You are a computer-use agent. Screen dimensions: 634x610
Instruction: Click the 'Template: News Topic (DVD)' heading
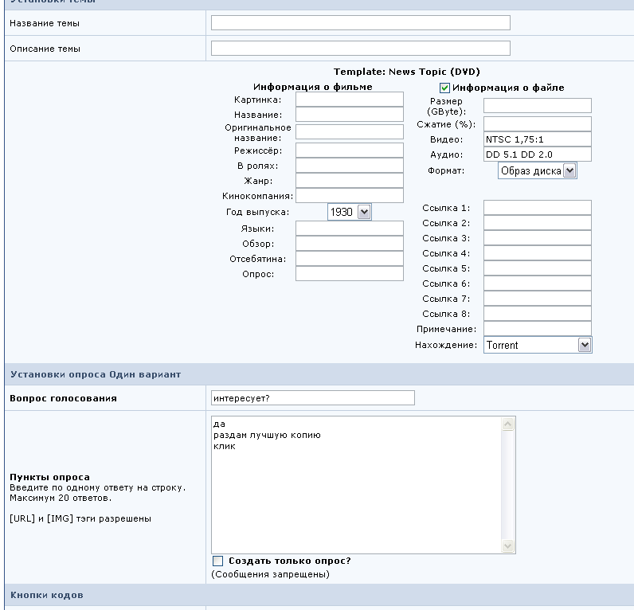point(406,72)
